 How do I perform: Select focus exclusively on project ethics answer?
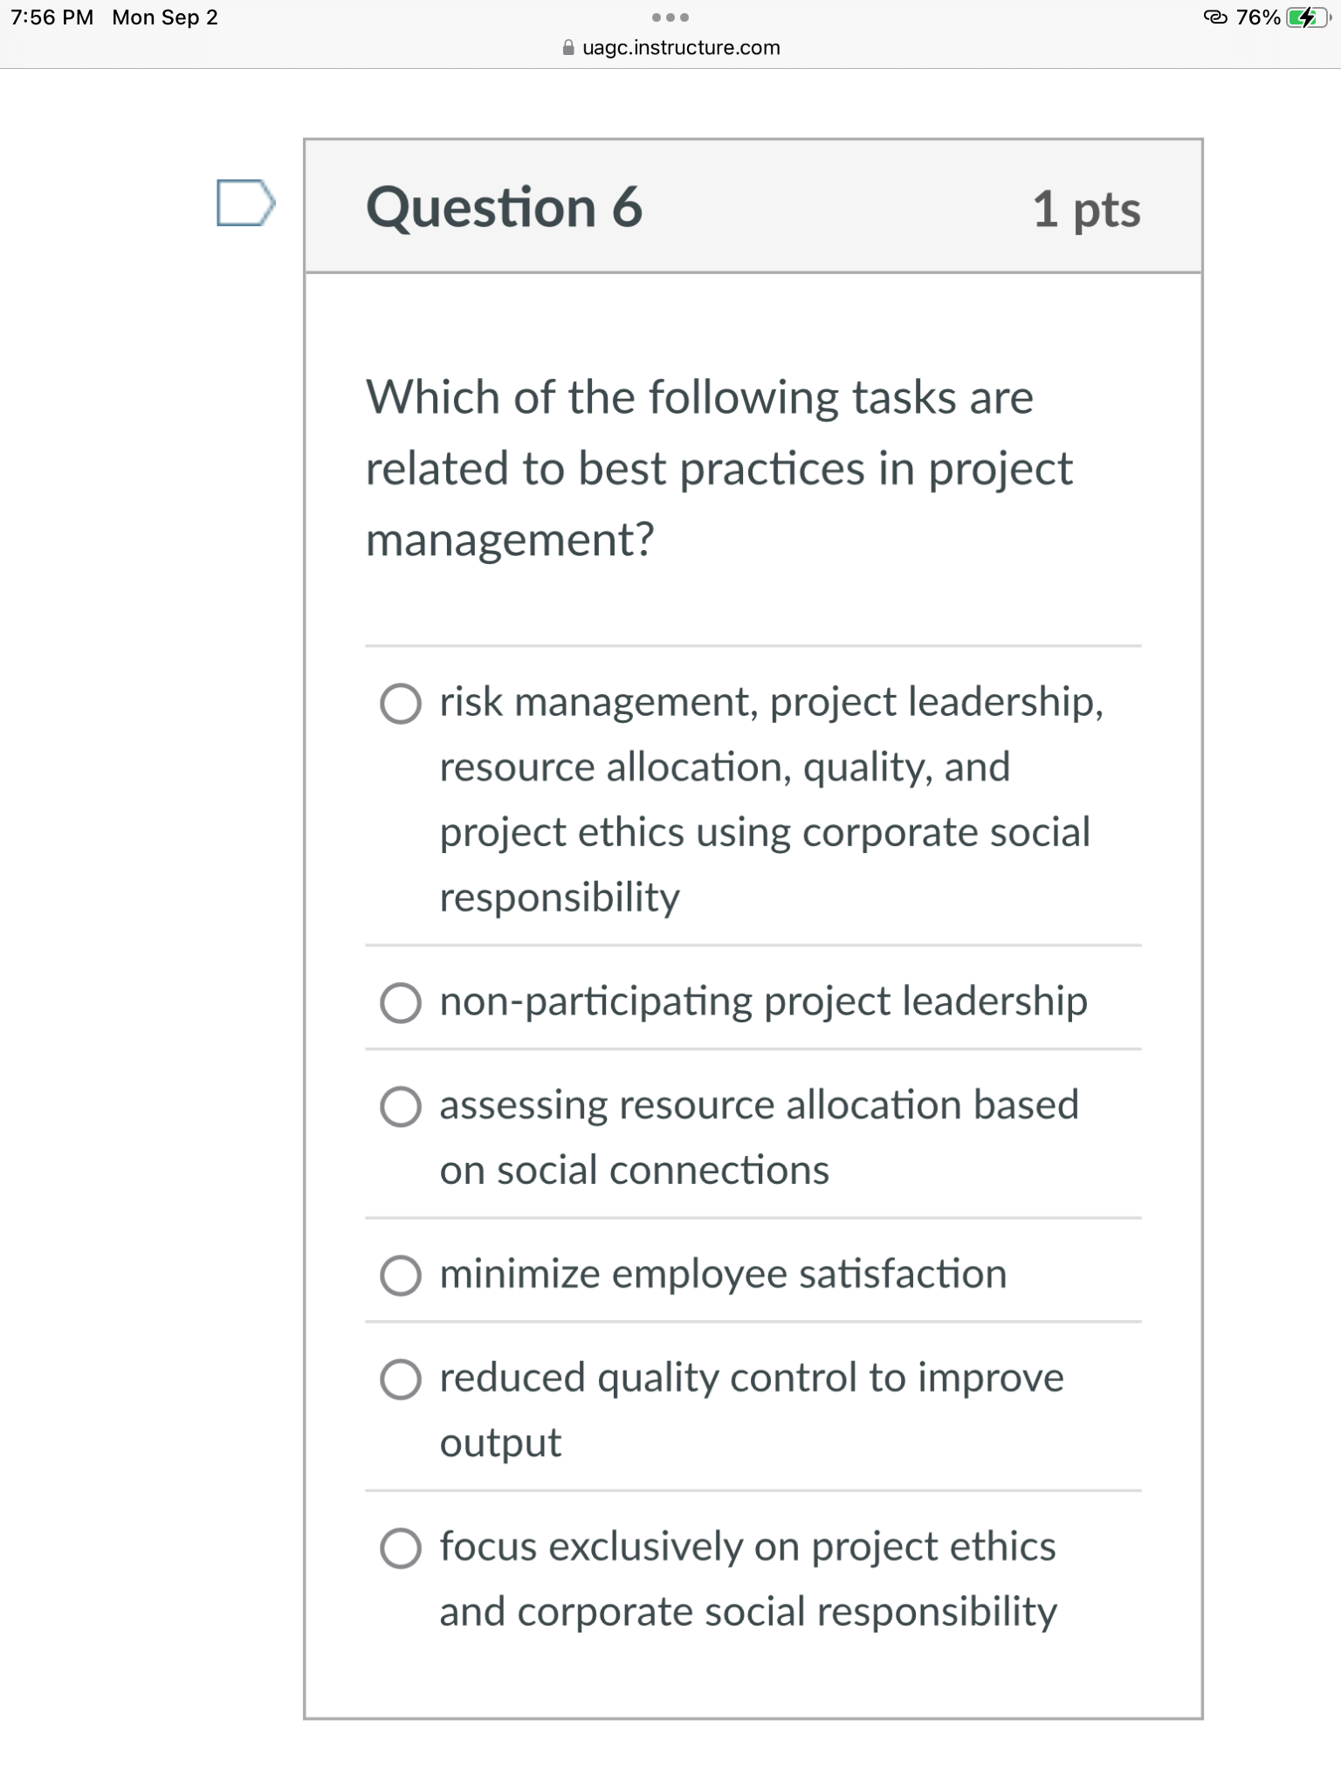401,1549
